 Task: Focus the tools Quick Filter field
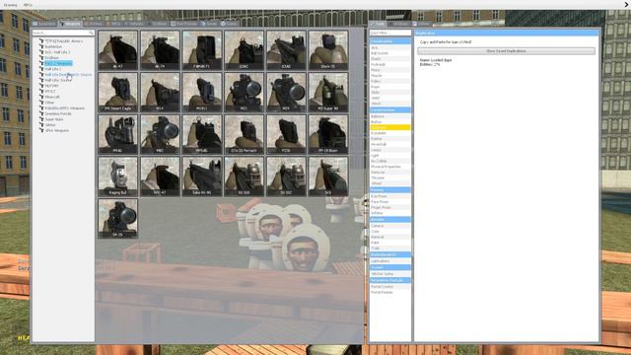(x=390, y=33)
